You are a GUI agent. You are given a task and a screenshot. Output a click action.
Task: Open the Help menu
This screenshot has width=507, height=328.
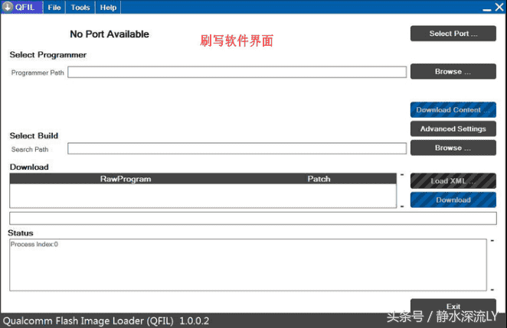[x=108, y=7]
